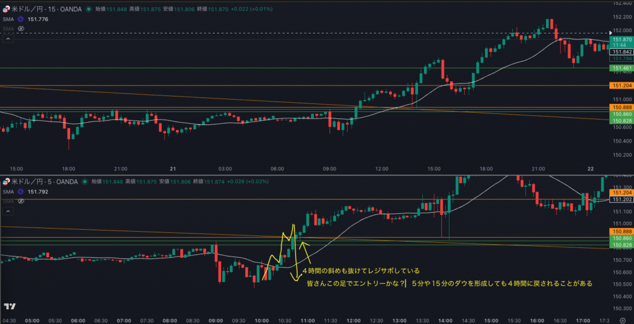Image resolution: width=634 pixels, height=324 pixels.
Task: Collapse the indicator legend on the 15-minute chart
Action: (x=7, y=39)
